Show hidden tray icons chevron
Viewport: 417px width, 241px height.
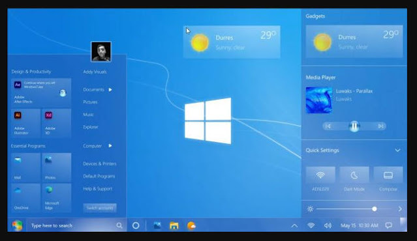[294, 226]
